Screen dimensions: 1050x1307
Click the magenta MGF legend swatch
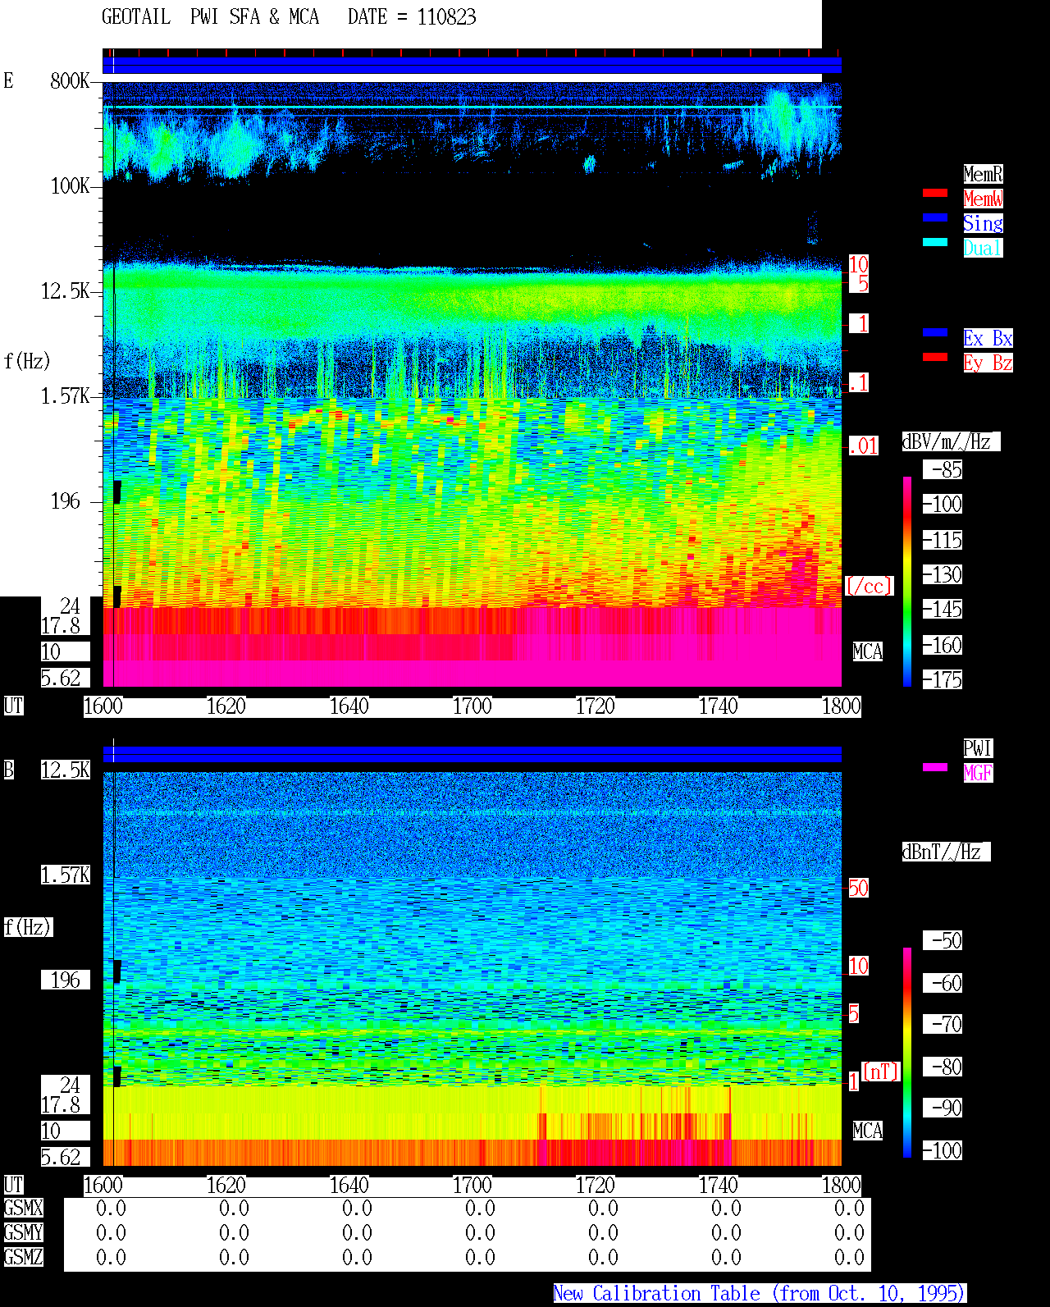(x=935, y=767)
